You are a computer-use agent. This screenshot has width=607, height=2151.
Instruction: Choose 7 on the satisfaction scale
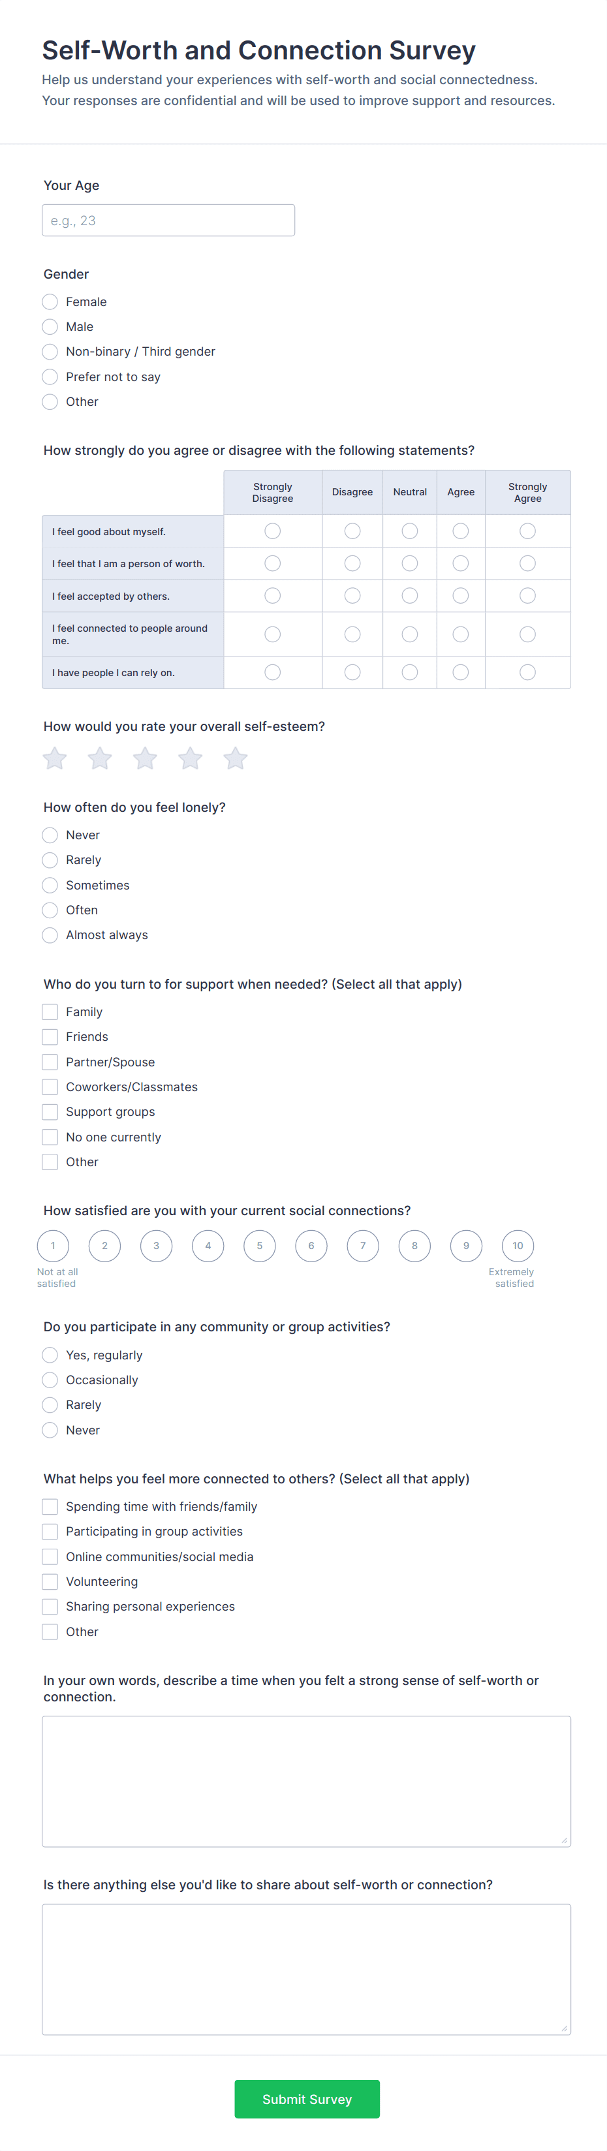(x=363, y=1246)
